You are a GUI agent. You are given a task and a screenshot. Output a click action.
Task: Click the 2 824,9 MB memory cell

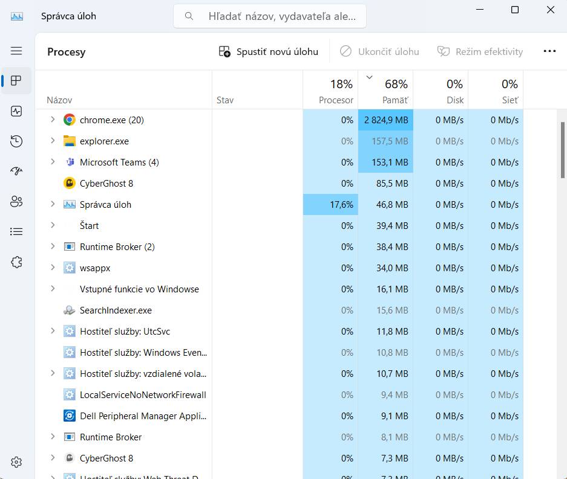click(x=385, y=120)
